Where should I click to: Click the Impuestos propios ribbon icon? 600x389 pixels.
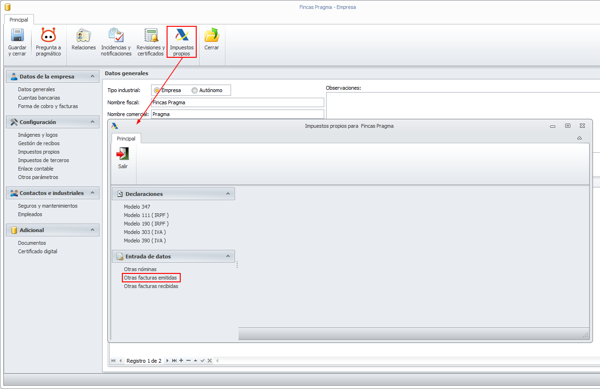[182, 35]
